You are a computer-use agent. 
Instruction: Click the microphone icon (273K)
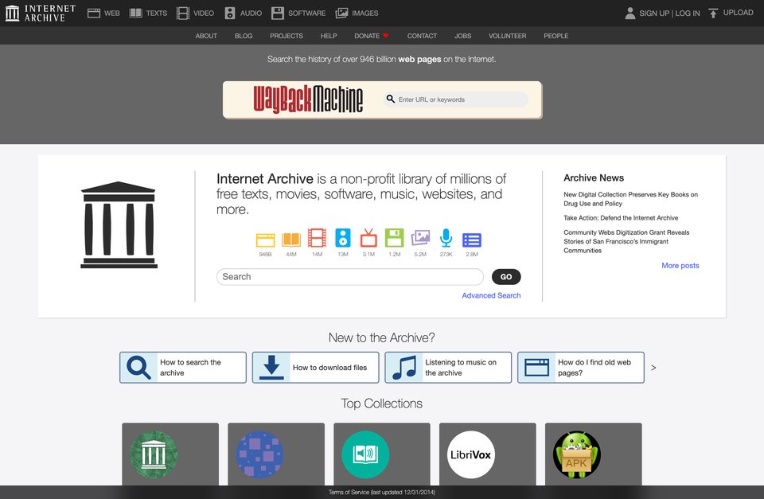[x=446, y=238]
